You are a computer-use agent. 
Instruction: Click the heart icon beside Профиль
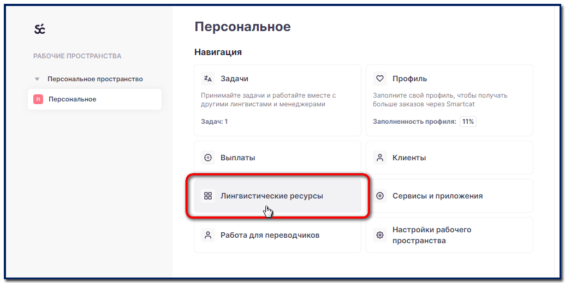pos(380,79)
